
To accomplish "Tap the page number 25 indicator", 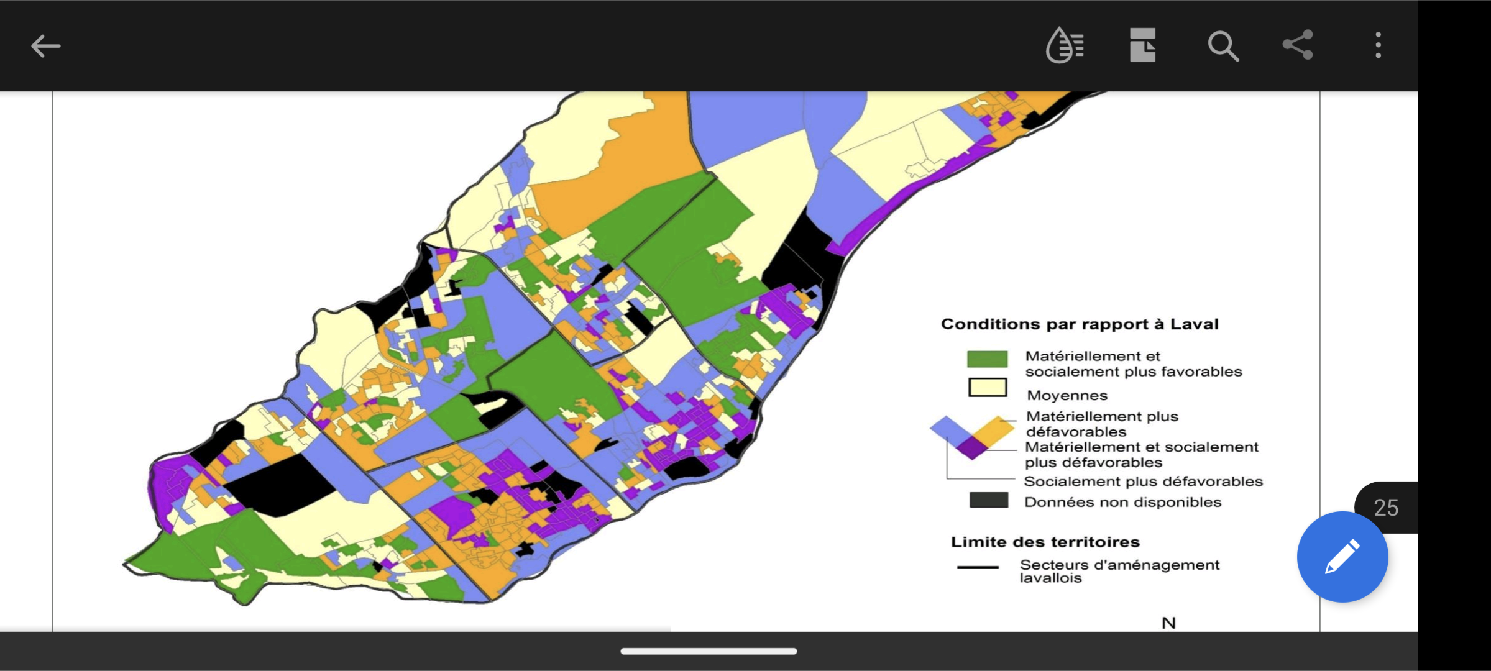I will point(1386,507).
